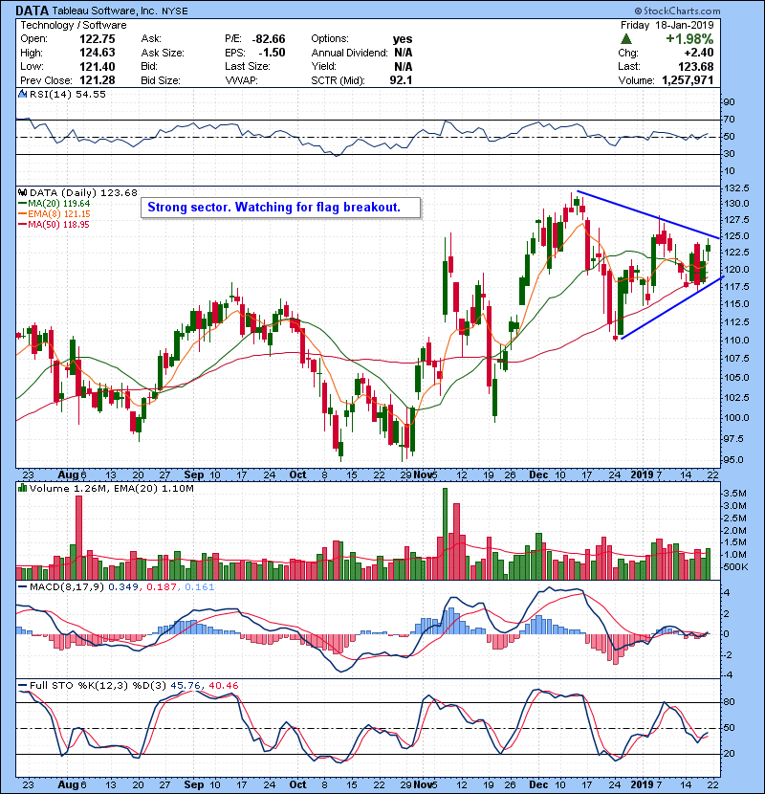
Task: Click the 80 level on stochastic axis
Action: click(x=730, y=702)
